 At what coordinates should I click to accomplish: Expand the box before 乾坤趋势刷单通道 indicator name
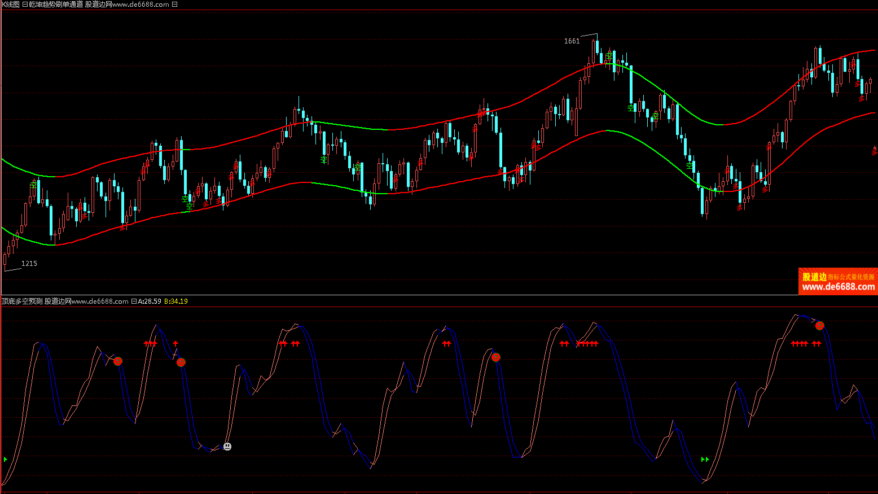click(25, 5)
